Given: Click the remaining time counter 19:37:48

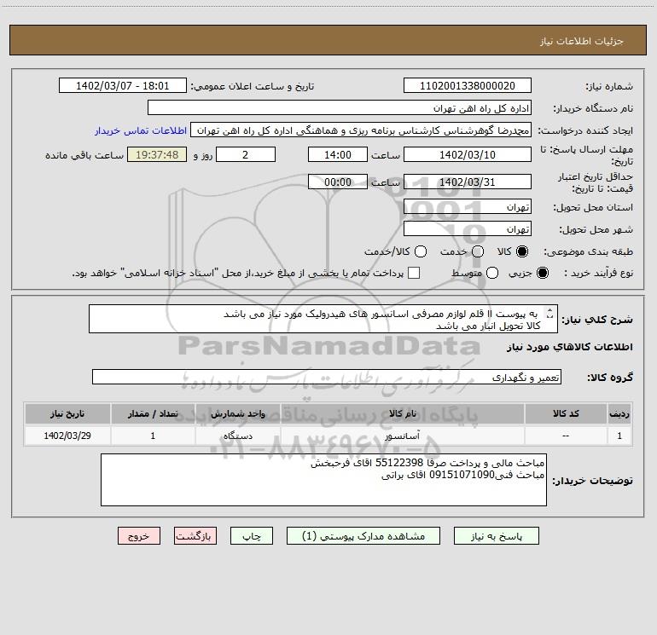Looking at the screenshot, I should point(157,154).
